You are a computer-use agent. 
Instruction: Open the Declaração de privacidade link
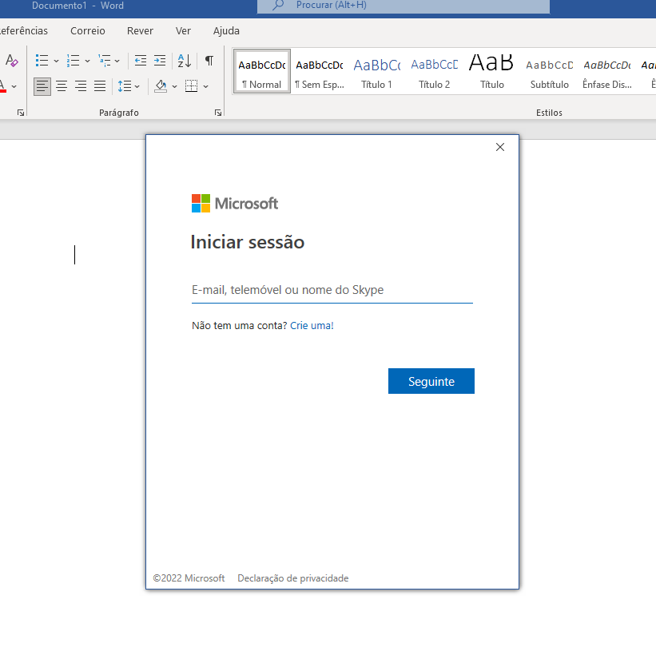293,578
